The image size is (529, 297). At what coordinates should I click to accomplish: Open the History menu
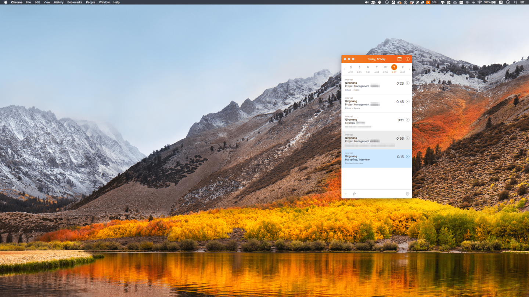tap(58, 2)
